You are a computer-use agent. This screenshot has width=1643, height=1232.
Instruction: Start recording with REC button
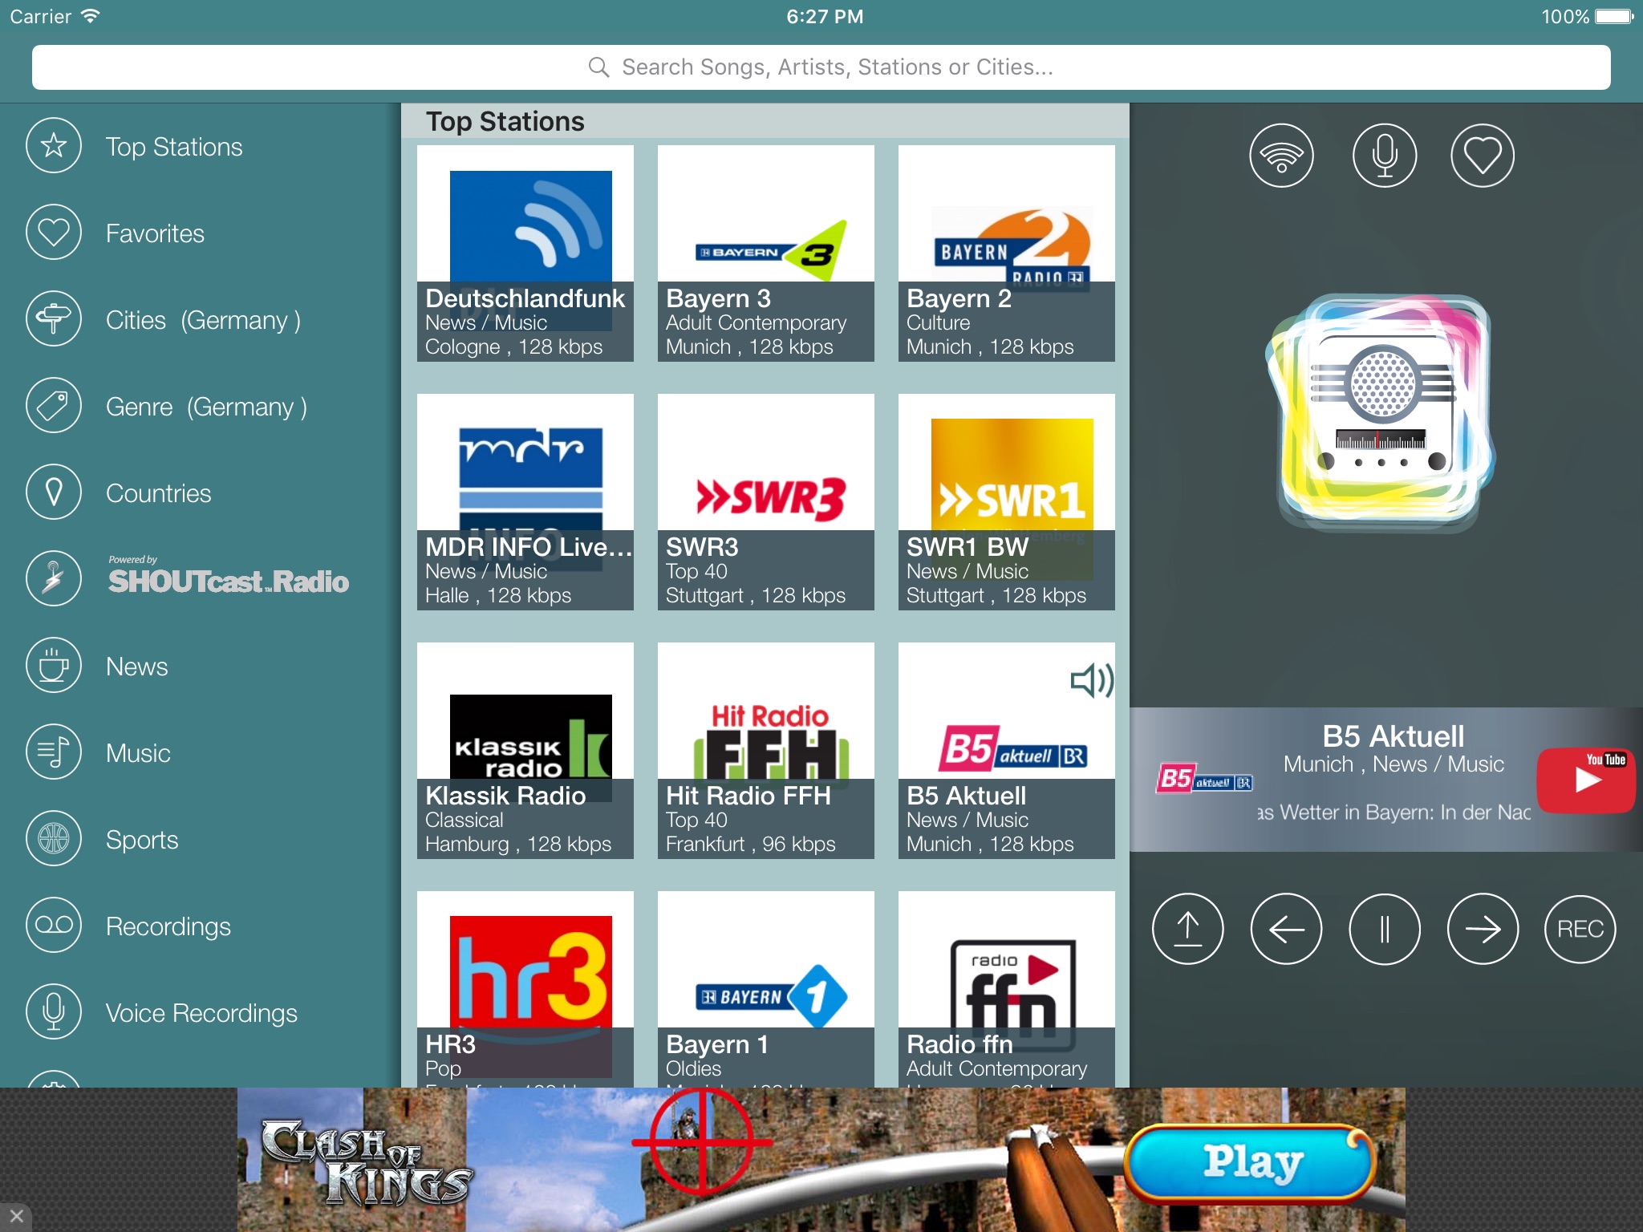[1580, 929]
